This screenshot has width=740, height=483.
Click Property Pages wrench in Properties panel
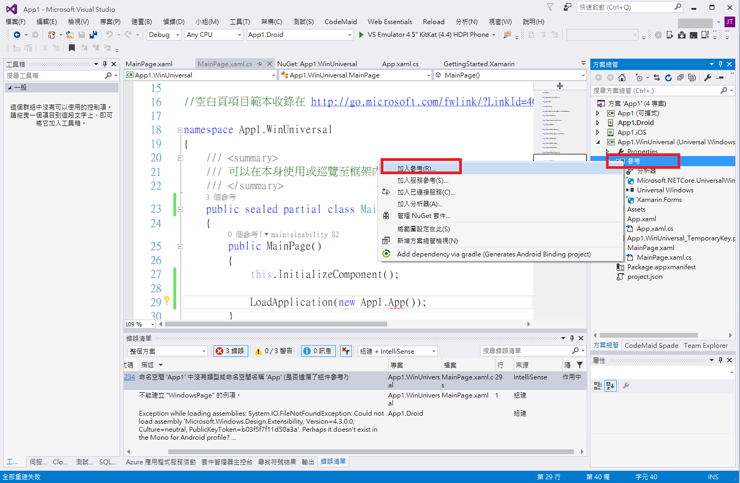[x=626, y=385]
